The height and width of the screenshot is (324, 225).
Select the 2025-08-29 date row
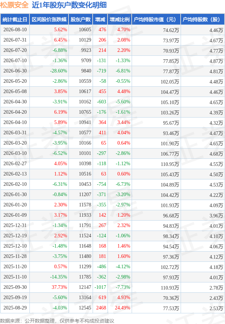[112, 308]
